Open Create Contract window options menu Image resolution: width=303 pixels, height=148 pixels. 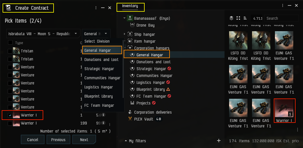(x=96, y=8)
